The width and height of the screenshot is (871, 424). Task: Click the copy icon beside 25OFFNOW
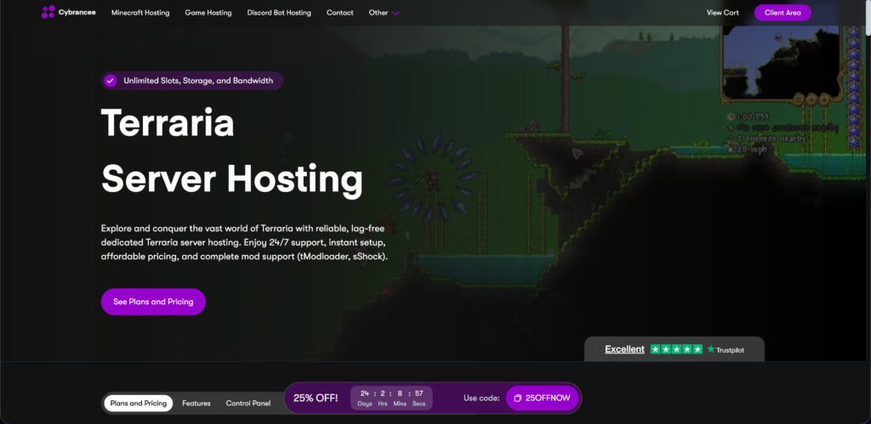click(x=517, y=398)
